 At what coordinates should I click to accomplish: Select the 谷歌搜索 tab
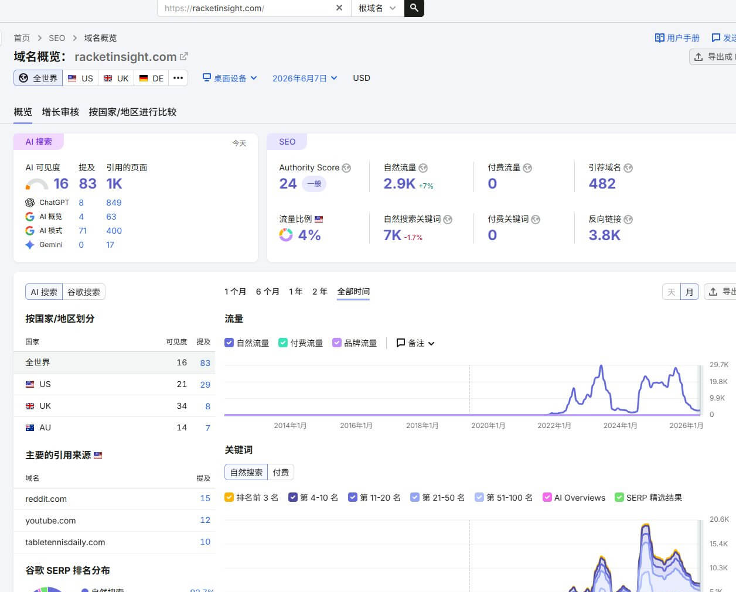(x=84, y=292)
